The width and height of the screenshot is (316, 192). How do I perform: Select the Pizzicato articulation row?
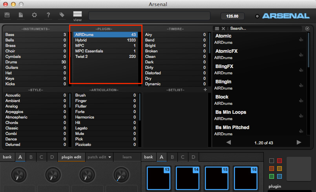(106, 144)
